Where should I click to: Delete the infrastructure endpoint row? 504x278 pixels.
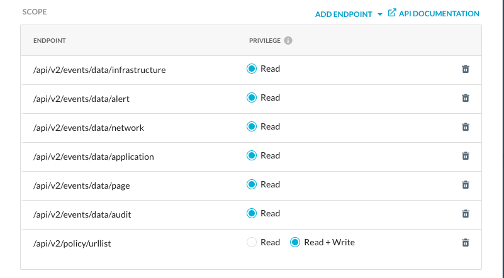pyautogui.click(x=466, y=69)
